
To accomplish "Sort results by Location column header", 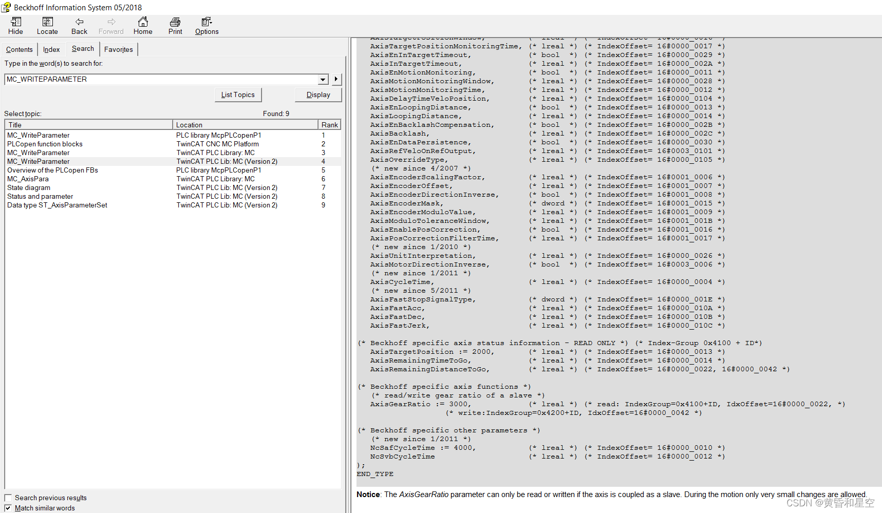I will point(246,125).
